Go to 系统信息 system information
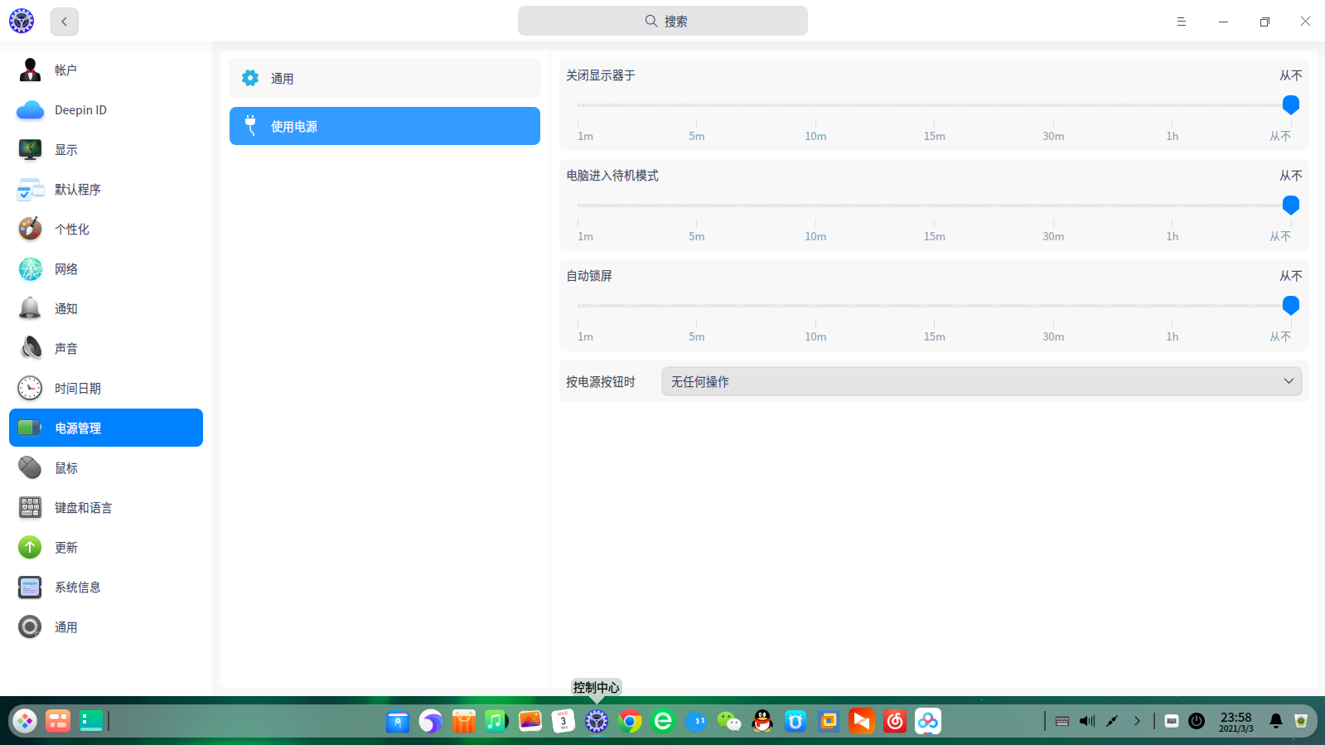 (106, 588)
